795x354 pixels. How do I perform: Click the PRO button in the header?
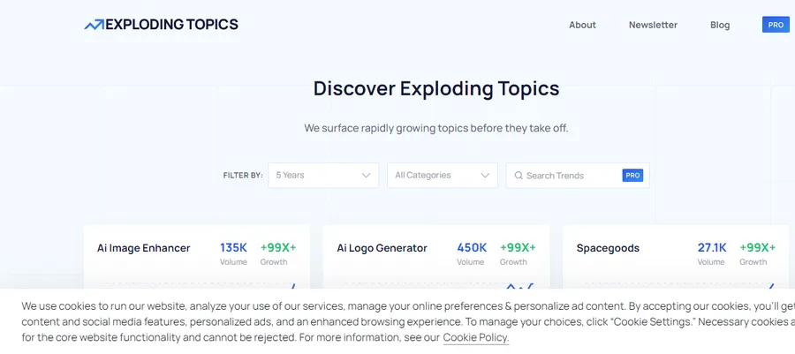click(x=776, y=25)
